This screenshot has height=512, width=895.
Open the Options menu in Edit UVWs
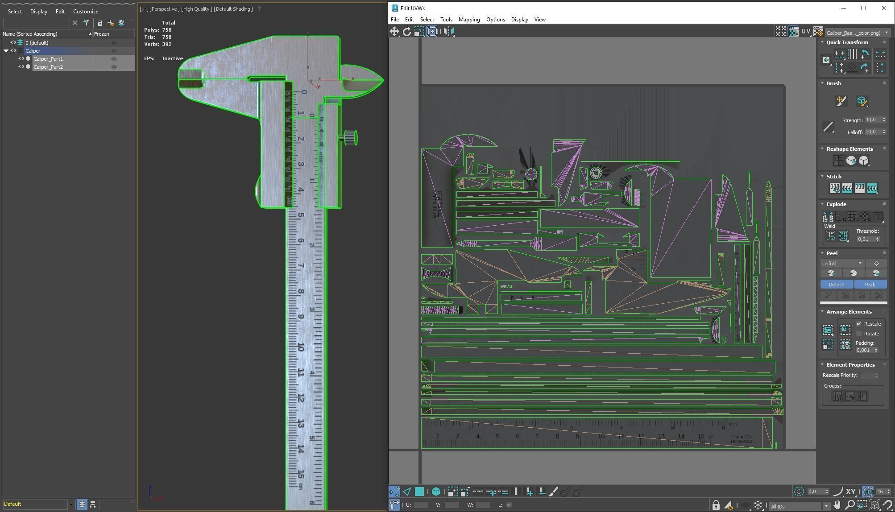tap(495, 20)
